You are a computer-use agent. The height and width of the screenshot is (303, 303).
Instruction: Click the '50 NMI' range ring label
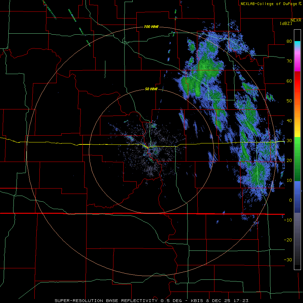pyautogui.click(x=151, y=89)
